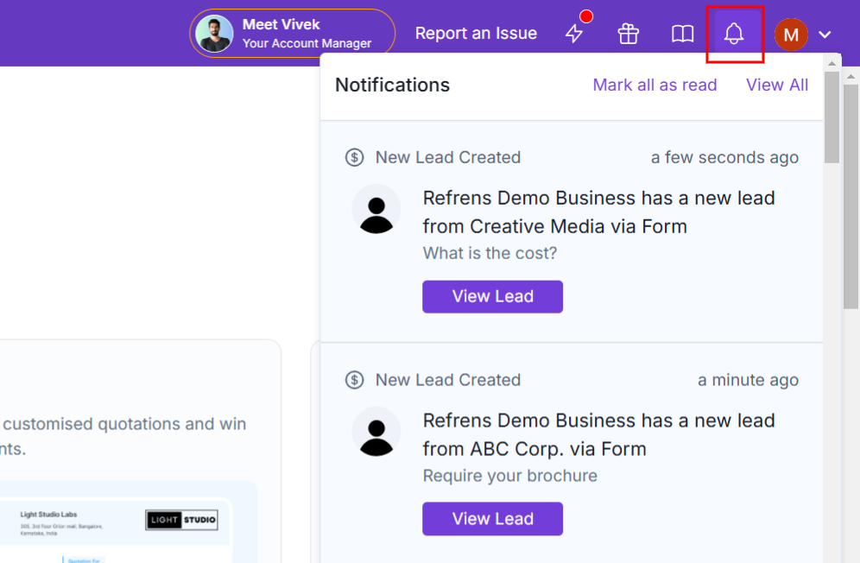Click Mark all as read
Screen dimensions: 860x563
(x=654, y=85)
